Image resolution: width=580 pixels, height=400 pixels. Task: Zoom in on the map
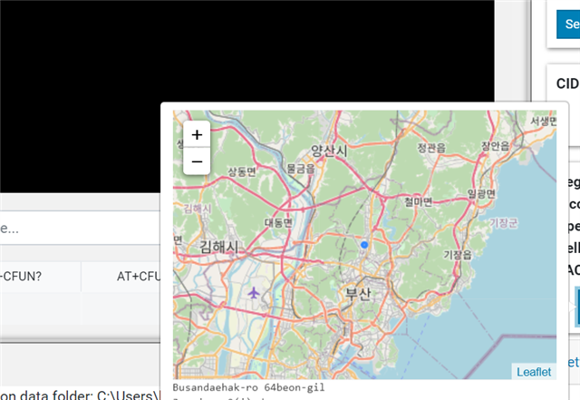(197, 134)
